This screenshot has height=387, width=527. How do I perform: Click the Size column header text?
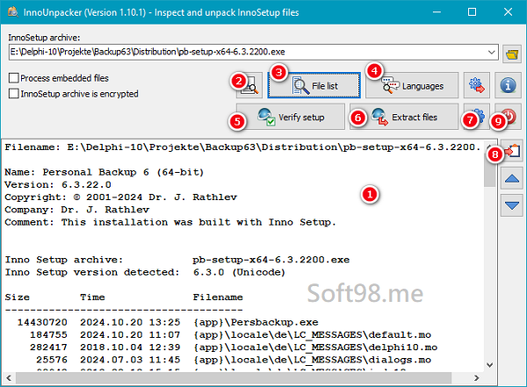(18, 297)
